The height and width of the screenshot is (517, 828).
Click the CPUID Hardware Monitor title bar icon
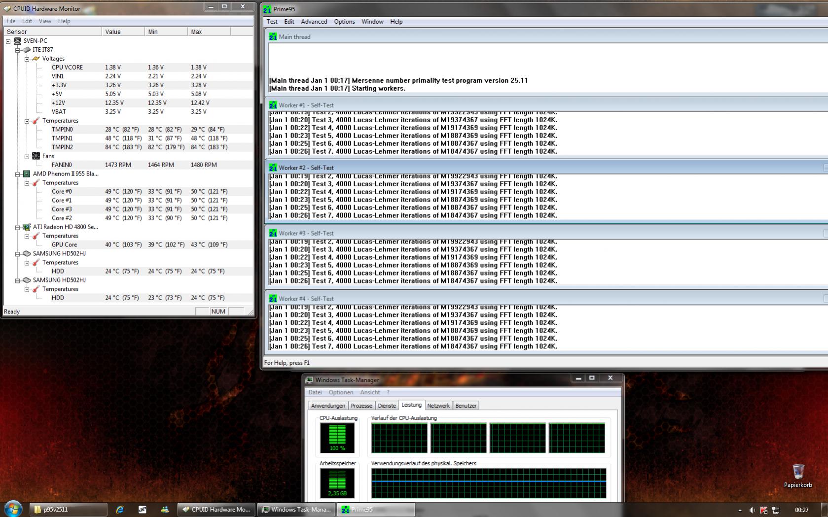click(x=7, y=8)
